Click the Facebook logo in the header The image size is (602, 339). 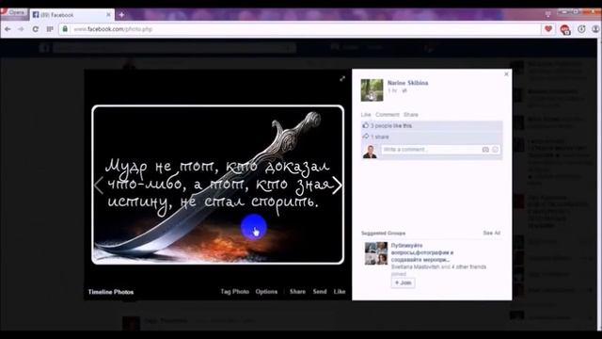point(44,48)
